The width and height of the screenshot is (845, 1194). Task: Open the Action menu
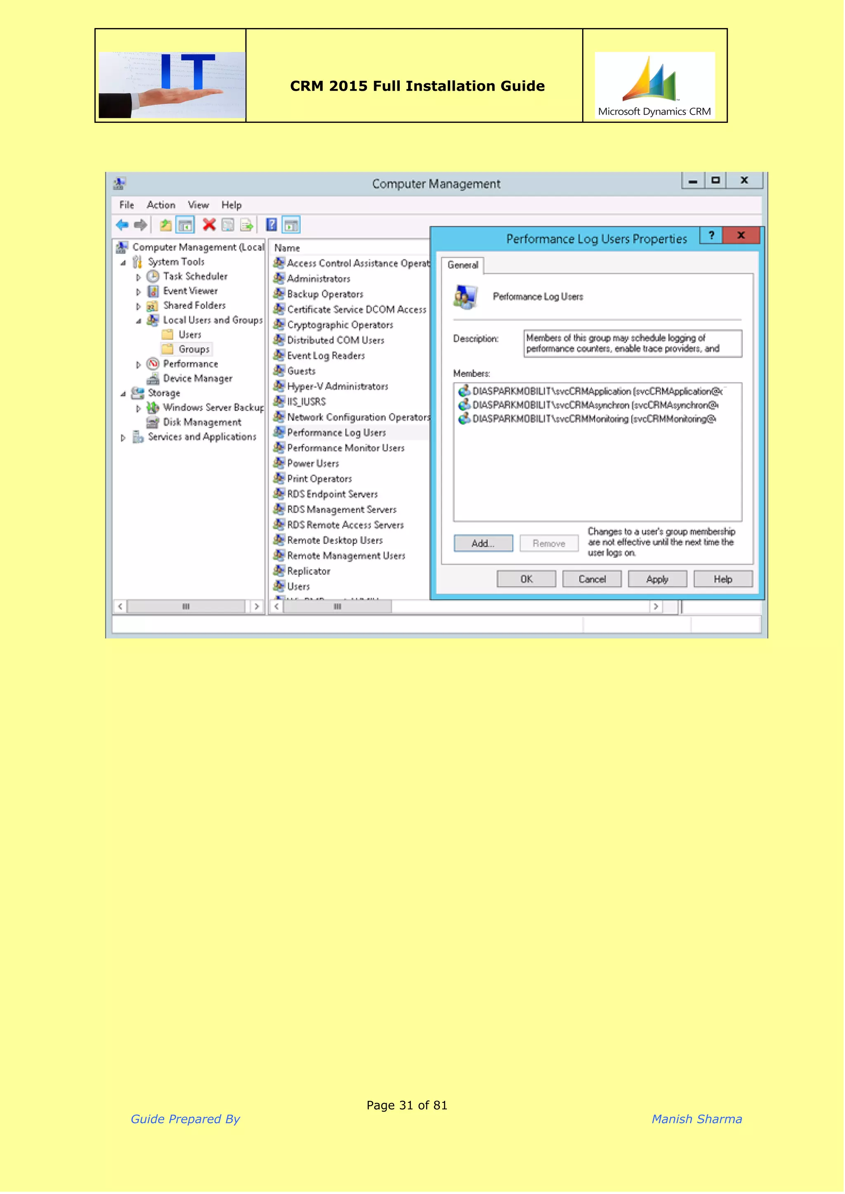pos(161,205)
